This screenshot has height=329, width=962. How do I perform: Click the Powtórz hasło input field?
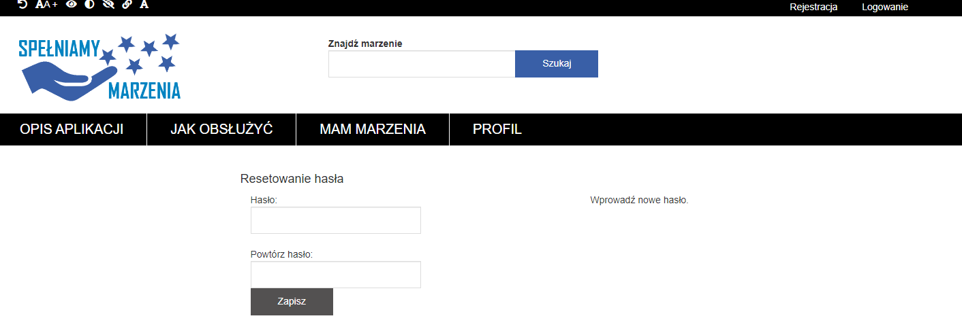336,275
